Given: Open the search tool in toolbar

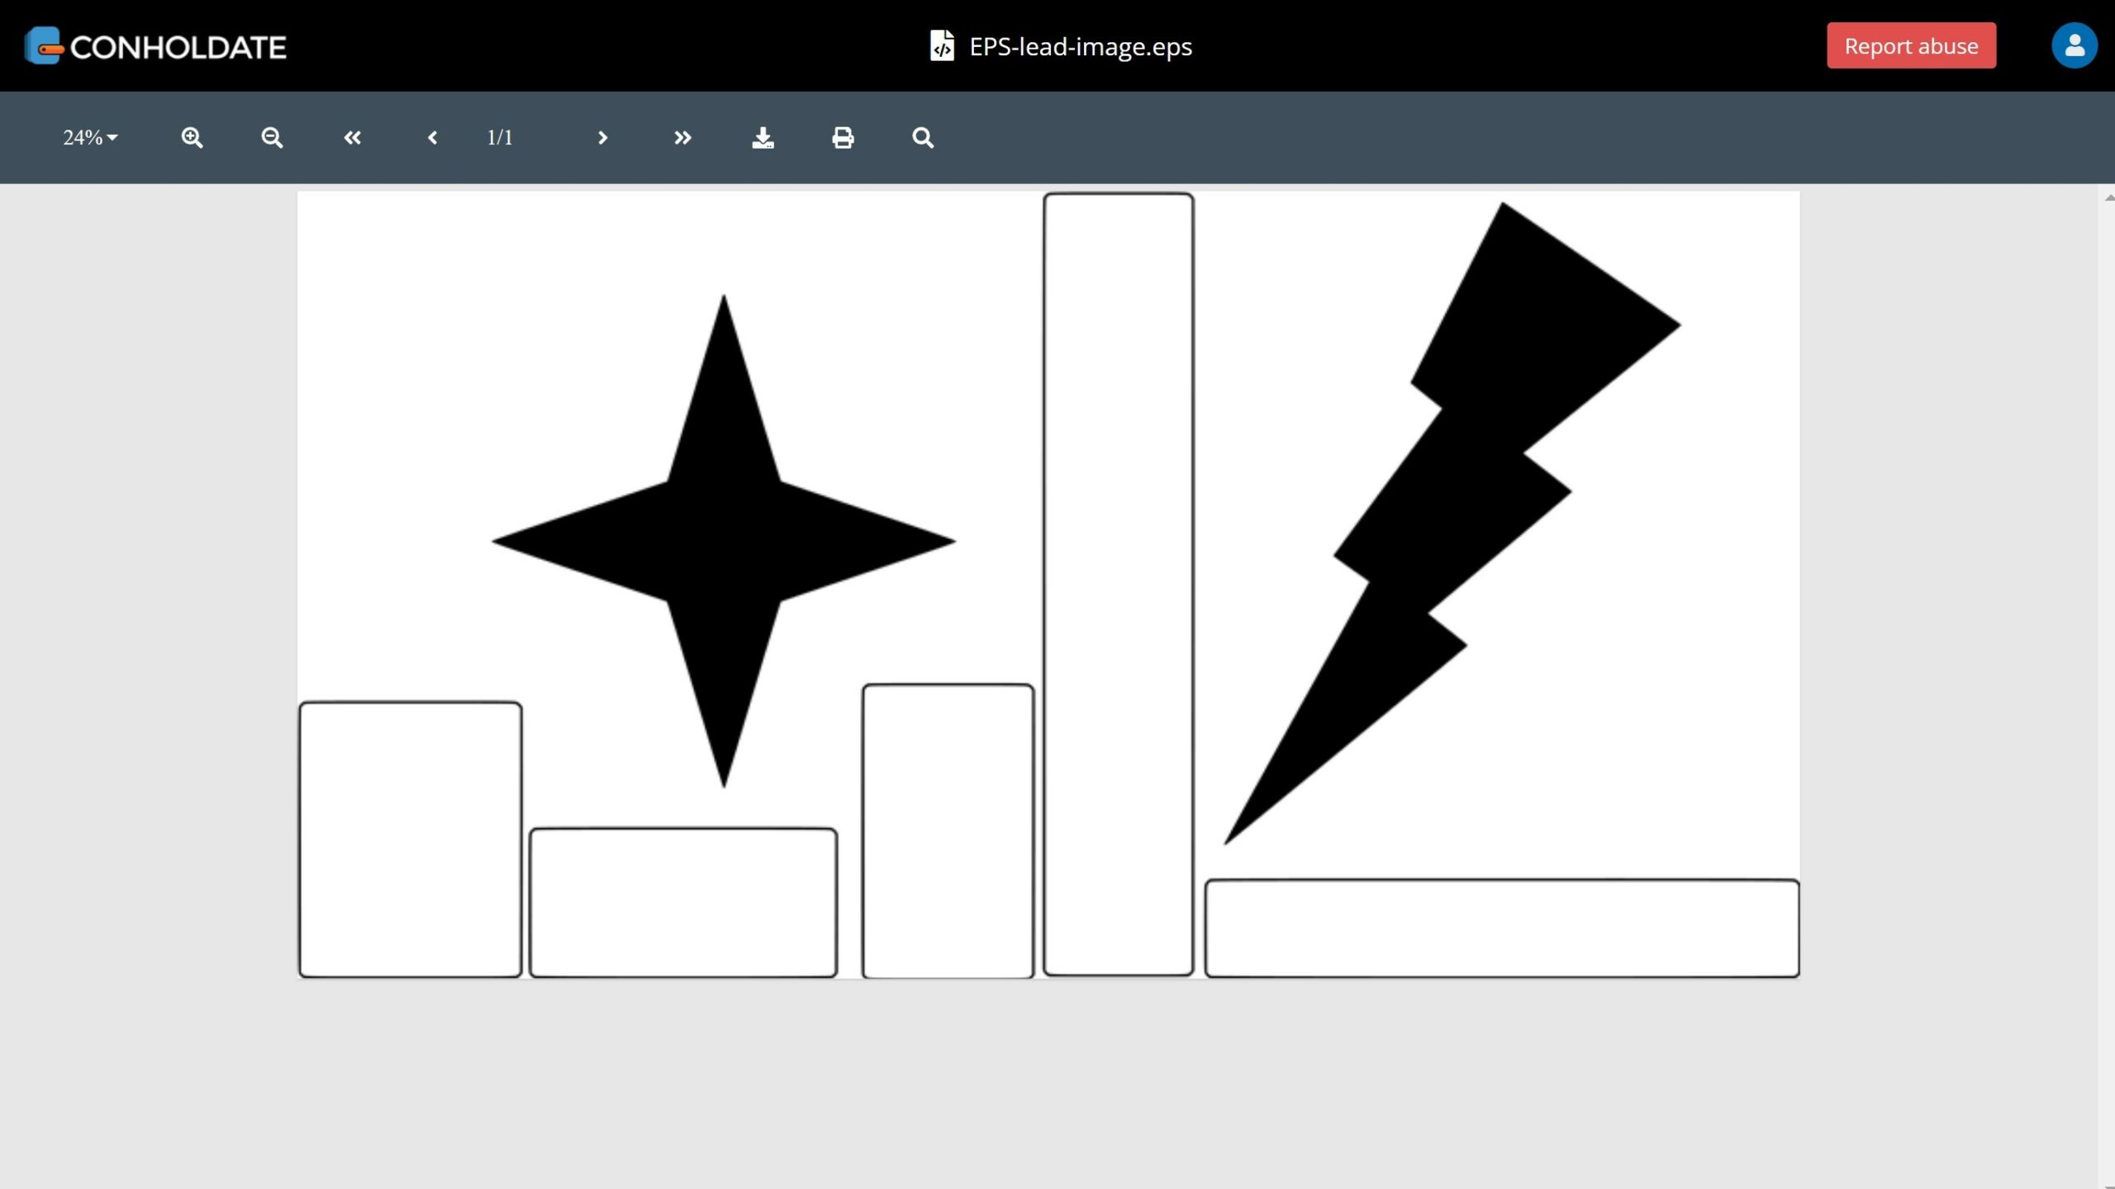Looking at the screenshot, I should click(923, 138).
